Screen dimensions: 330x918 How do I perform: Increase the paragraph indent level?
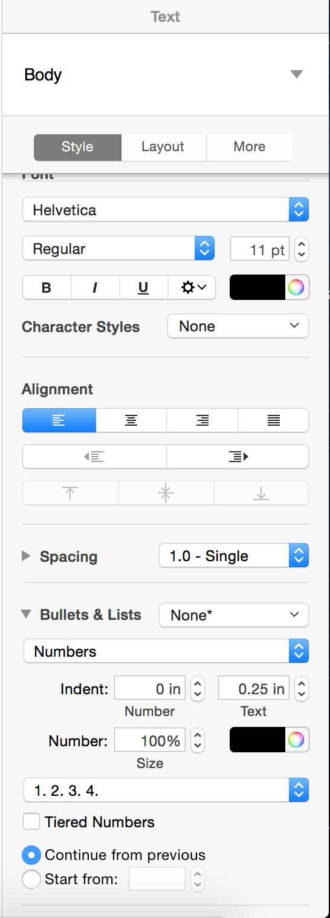point(238,457)
